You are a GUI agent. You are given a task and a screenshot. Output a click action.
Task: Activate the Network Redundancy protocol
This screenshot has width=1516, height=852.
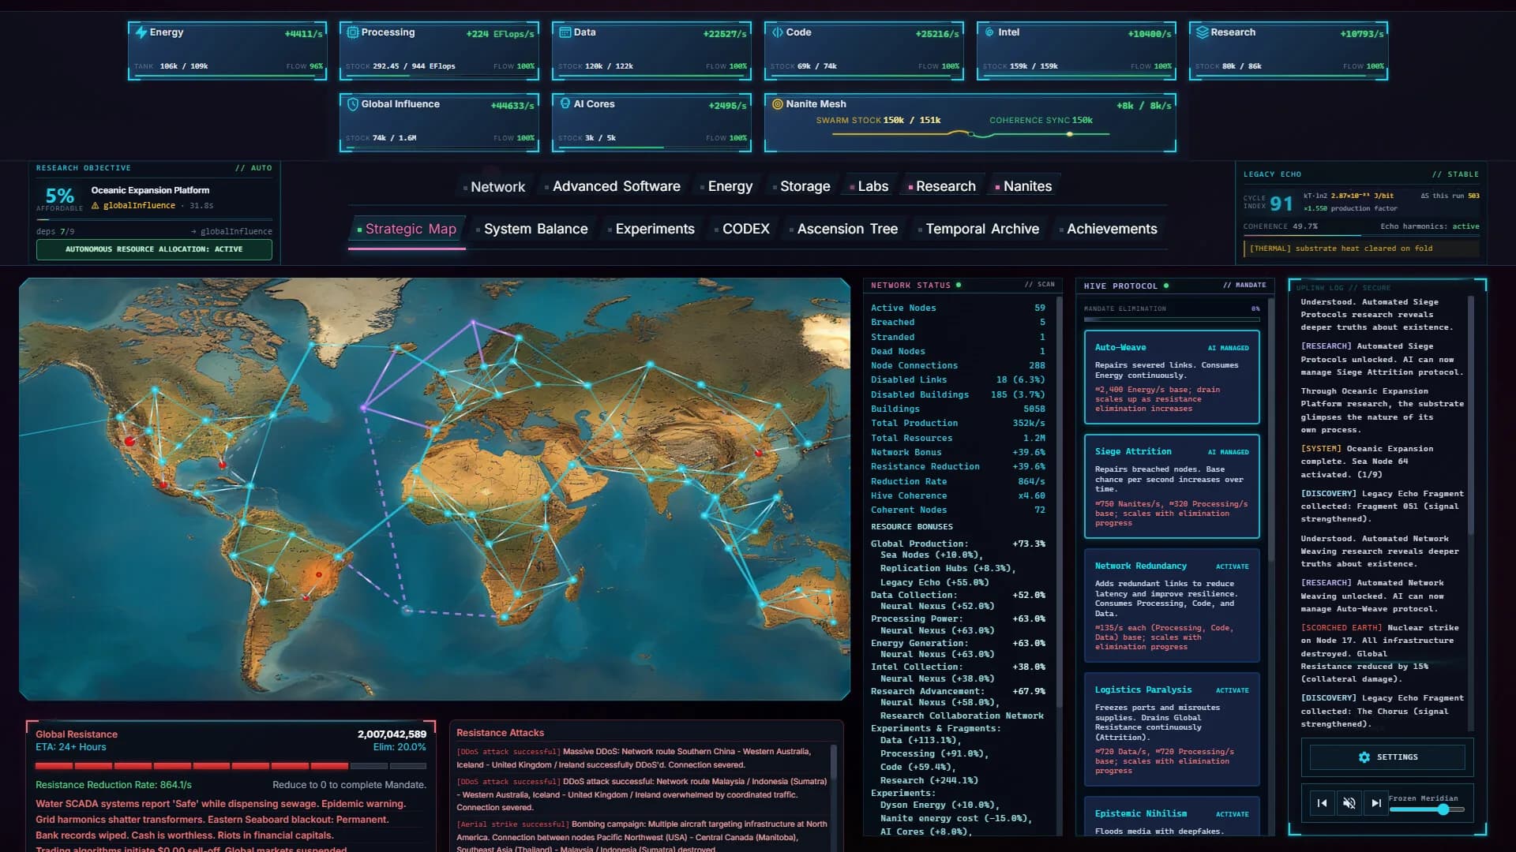pyautogui.click(x=1232, y=566)
